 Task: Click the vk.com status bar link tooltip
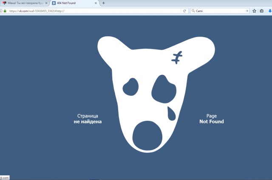tap(5, 178)
